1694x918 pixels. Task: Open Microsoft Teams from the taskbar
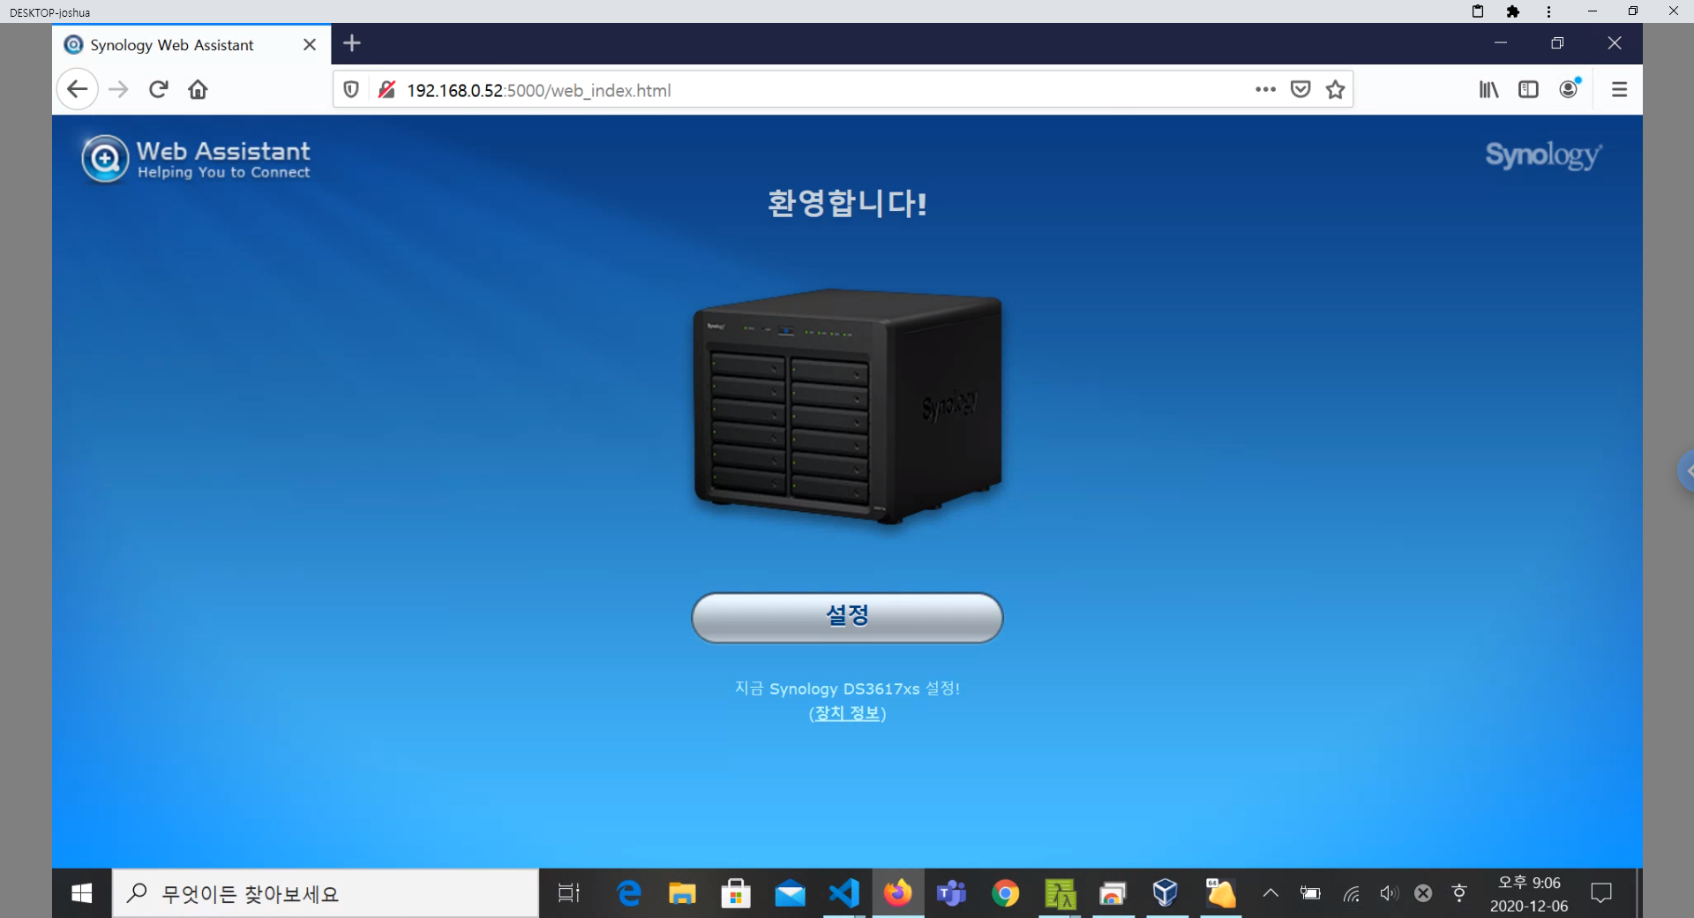pyautogui.click(x=952, y=893)
